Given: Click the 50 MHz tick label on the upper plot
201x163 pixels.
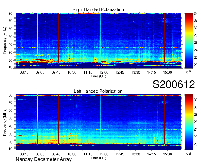Looking at the screenshot, I should (x=10, y=37).
